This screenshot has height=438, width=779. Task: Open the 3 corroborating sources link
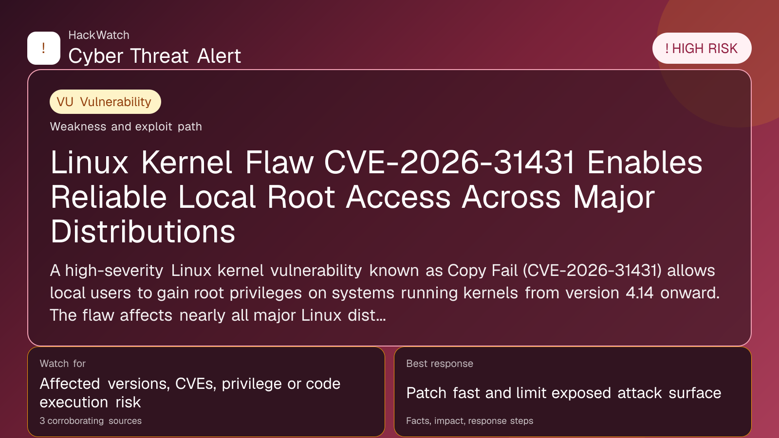coord(91,421)
